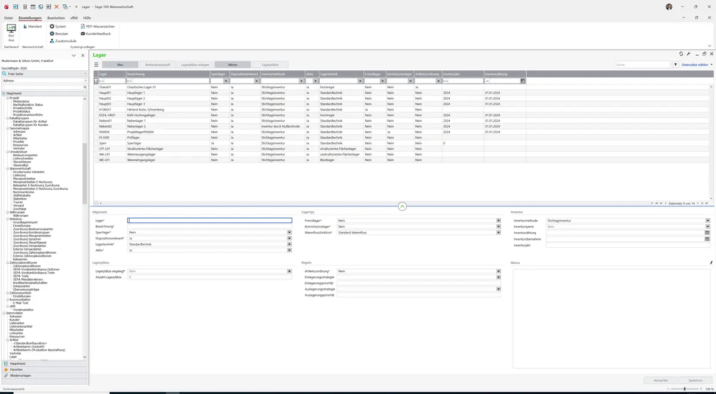
Task: Open the Lagertechnik dropdown in the form
Action: tap(289, 244)
